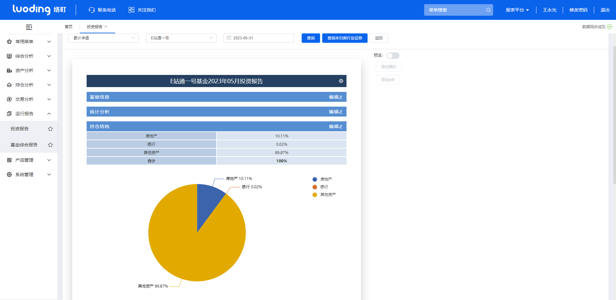Favorite 基金综合报告 with its star icon
Screen dimensions: 616x300
point(50,145)
